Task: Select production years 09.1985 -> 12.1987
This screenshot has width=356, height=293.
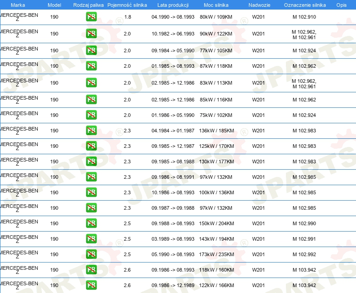Action: (x=173, y=146)
